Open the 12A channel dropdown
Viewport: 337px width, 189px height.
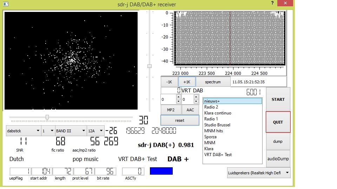95,131
